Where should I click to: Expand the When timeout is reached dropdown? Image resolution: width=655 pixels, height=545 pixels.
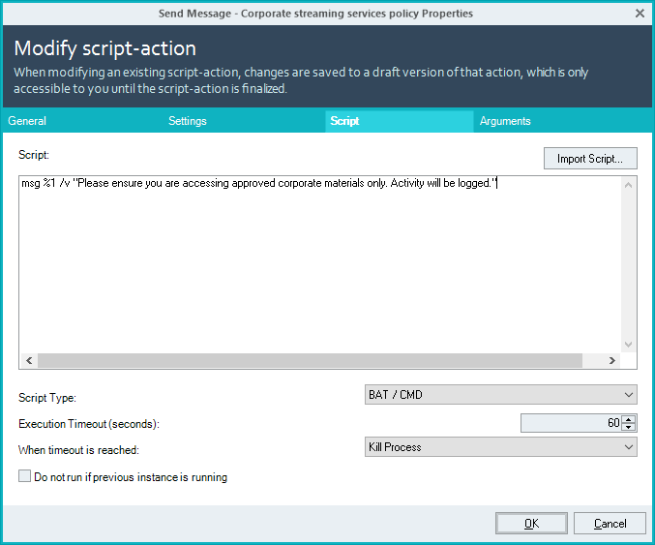pos(501,447)
